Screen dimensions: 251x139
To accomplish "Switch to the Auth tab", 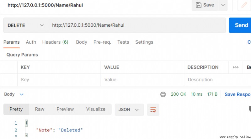I will pyautogui.click(x=31, y=42).
